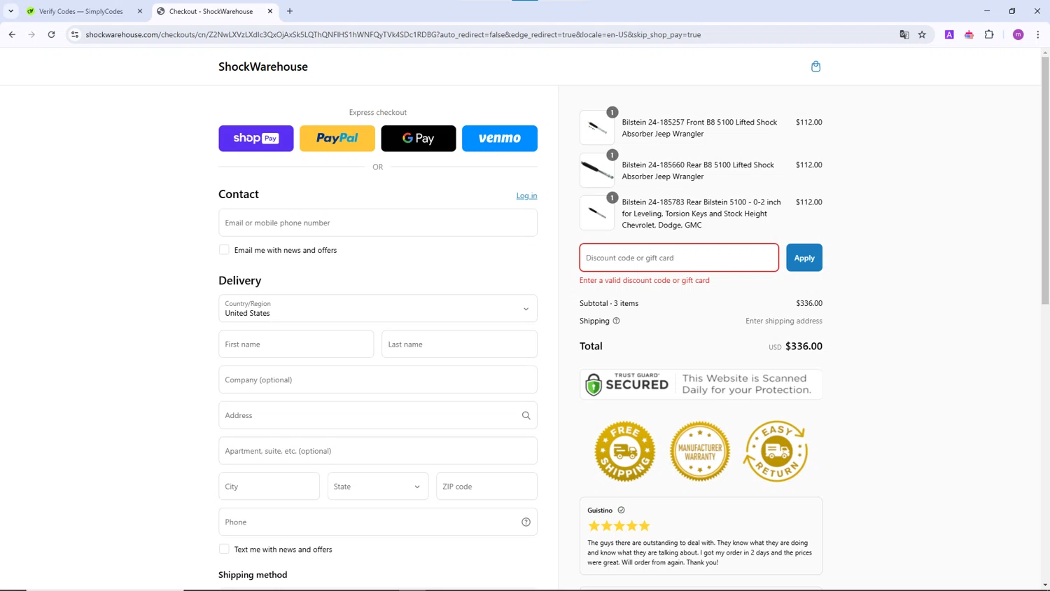This screenshot has width=1050, height=591.
Task: Click the browser address bar URL
Action: click(x=393, y=34)
